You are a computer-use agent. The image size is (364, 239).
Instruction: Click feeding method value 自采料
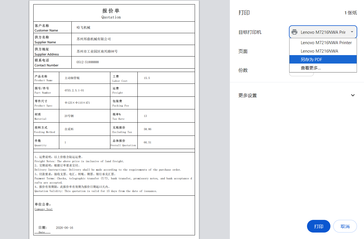pyautogui.click(x=69, y=129)
